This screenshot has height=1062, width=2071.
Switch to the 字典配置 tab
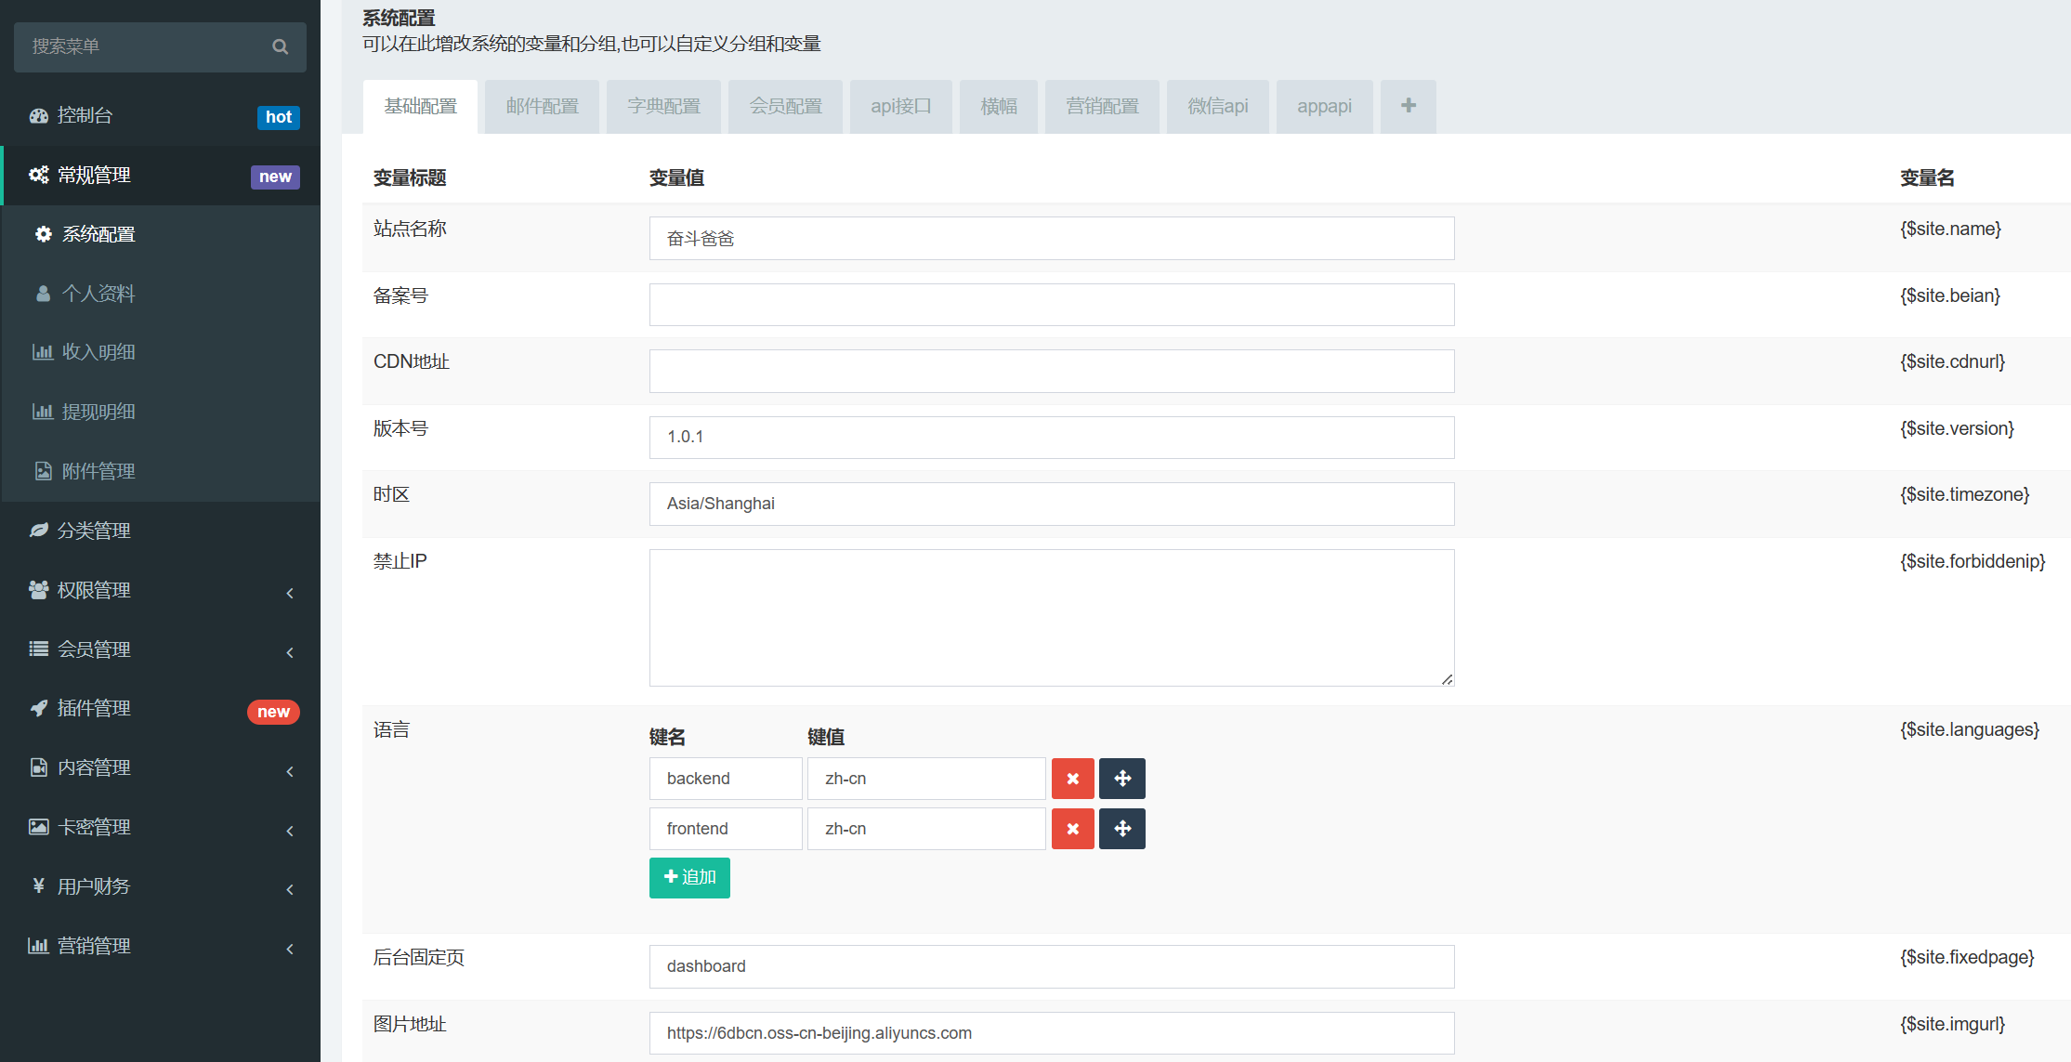(x=663, y=107)
